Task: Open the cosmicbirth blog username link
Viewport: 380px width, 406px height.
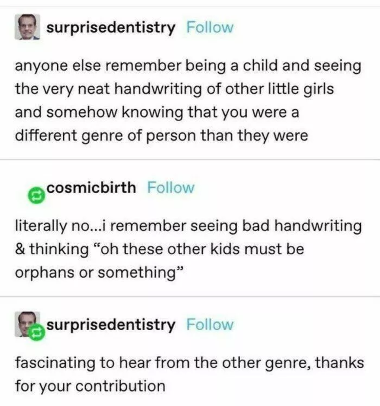Action: tap(91, 188)
